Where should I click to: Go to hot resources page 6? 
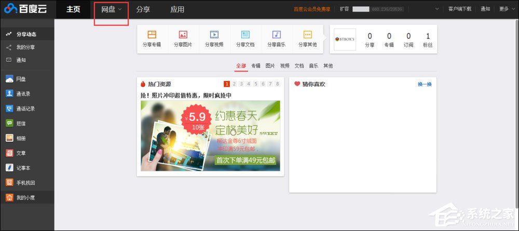coord(263,84)
